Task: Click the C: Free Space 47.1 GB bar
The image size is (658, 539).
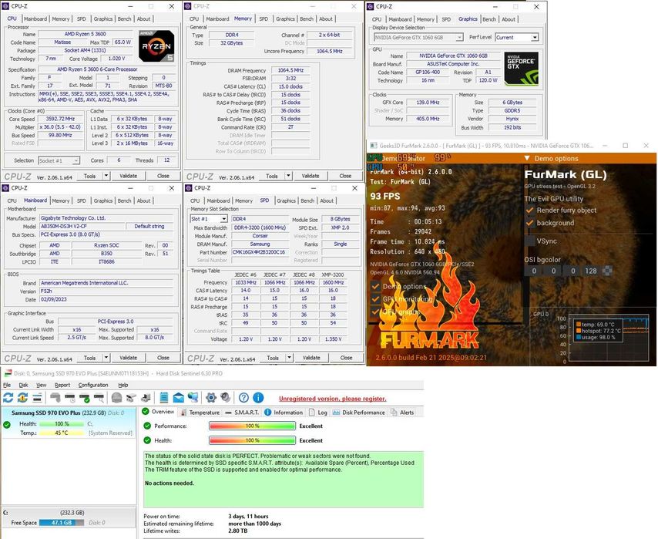Action: click(x=62, y=523)
